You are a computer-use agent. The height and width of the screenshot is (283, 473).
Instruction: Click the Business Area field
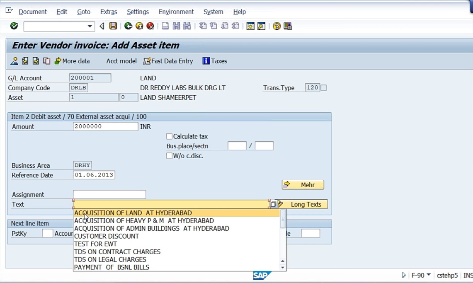[82, 165]
